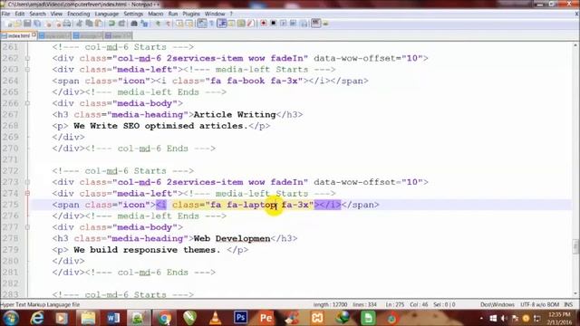Start macro recording with red dot icon

point(264,24)
